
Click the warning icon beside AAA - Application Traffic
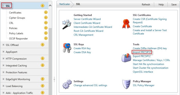[x=42, y=93]
